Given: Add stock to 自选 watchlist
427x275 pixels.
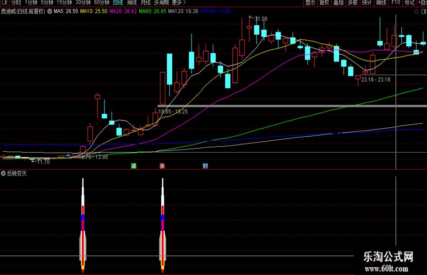Looking at the screenshot, I should pyautogui.click(x=422, y=2).
